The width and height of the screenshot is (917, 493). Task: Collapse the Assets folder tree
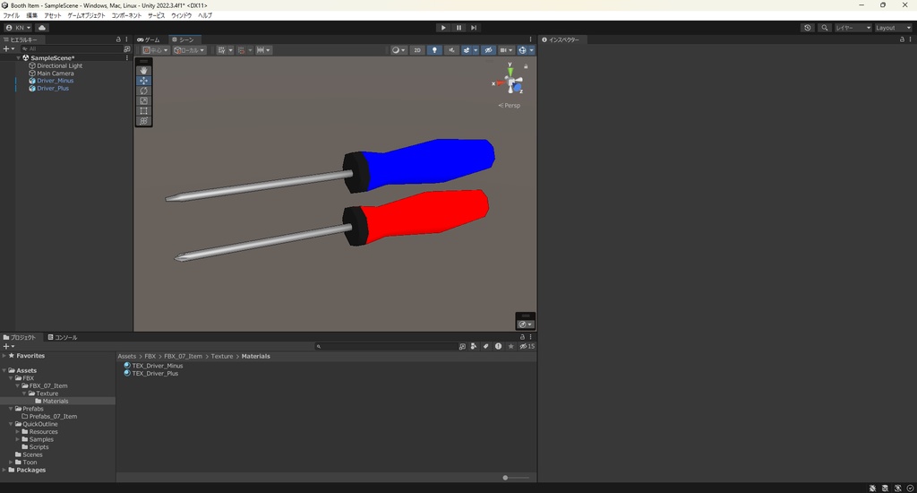point(4,370)
